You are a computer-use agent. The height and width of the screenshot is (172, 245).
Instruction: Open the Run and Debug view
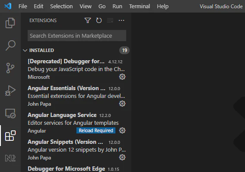(10, 91)
